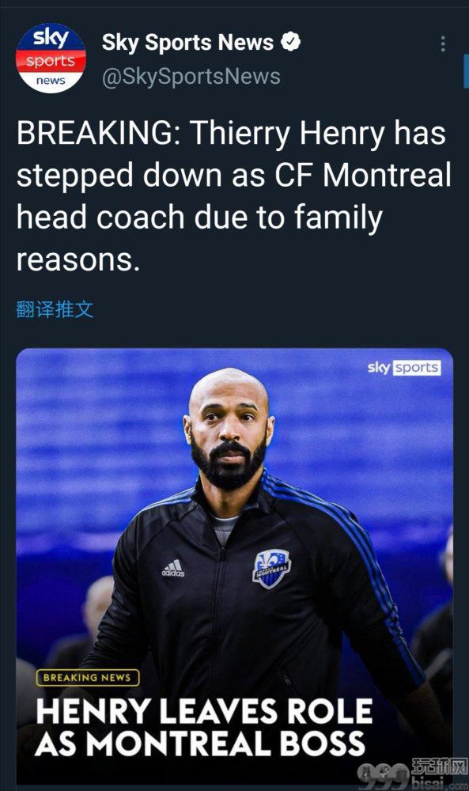Tap the yellow BREAKING NEWS badge
The image size is (469, 791).
(87, 678)
